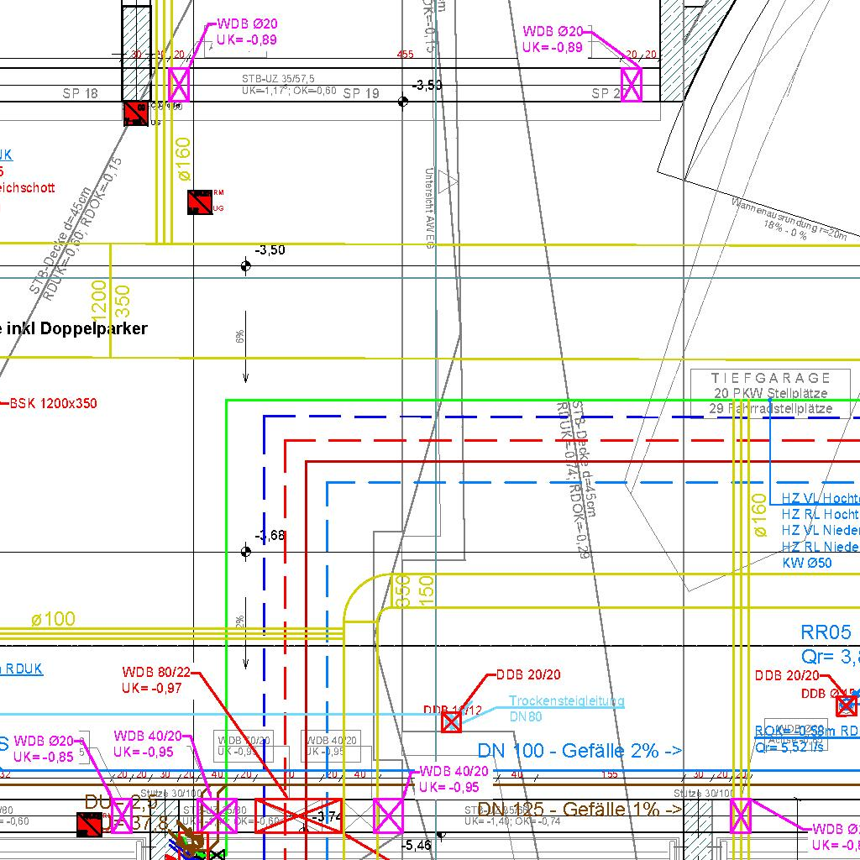Pick the -3,68 level marker symbol
This screenshot has width=860, height=860.
pos(245,552)
